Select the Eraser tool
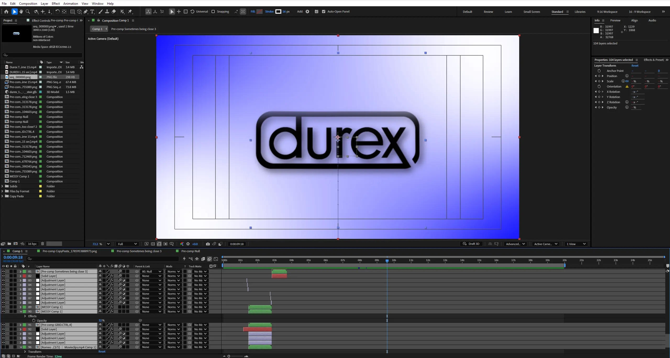 pos(114,11)
